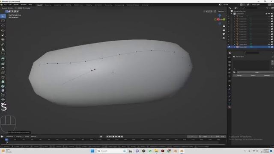Select the Edge Slide tool

[3, 95]
